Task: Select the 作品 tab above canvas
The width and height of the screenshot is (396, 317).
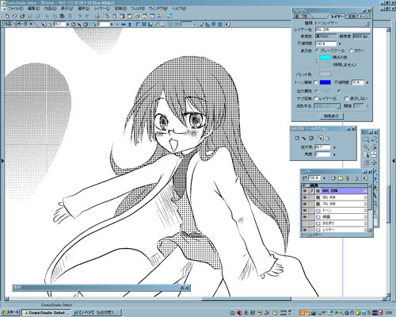Action: pyautogui.click(x=8, y=24)
